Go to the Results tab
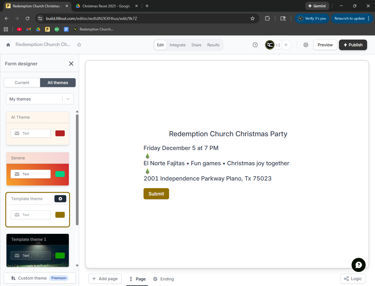 213,45
